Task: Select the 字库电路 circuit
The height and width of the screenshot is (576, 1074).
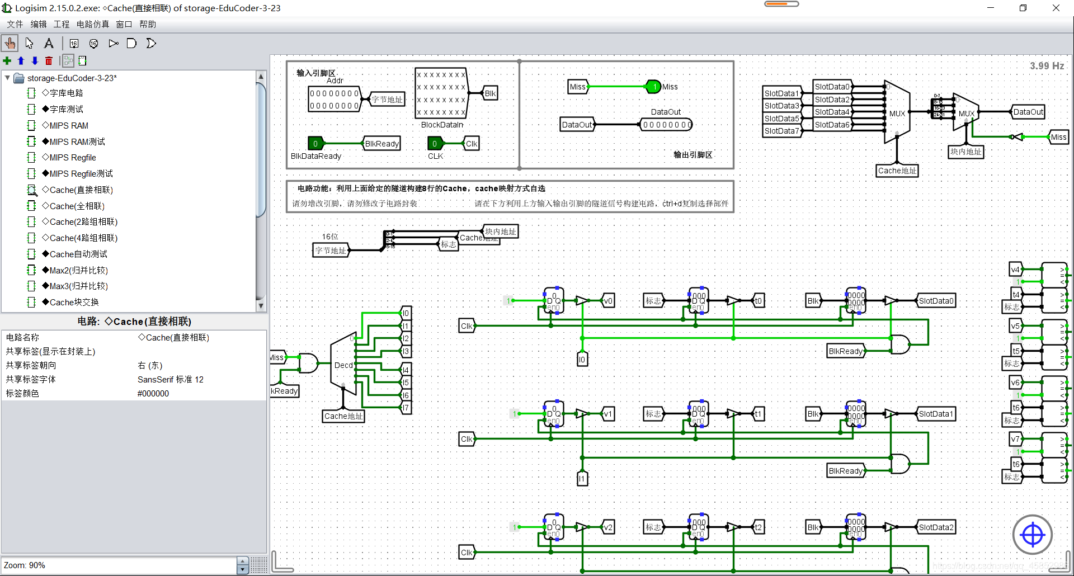Action: (63, 93)
